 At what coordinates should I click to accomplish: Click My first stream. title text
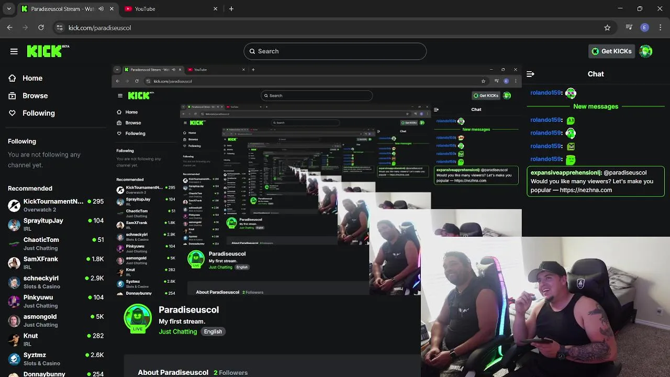182,321
